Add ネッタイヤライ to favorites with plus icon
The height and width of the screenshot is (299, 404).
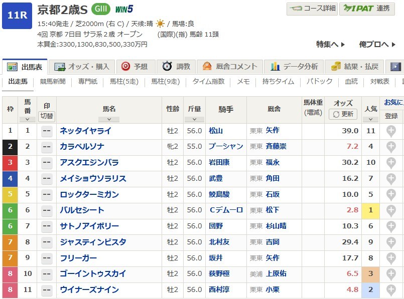tap(391, 131)
